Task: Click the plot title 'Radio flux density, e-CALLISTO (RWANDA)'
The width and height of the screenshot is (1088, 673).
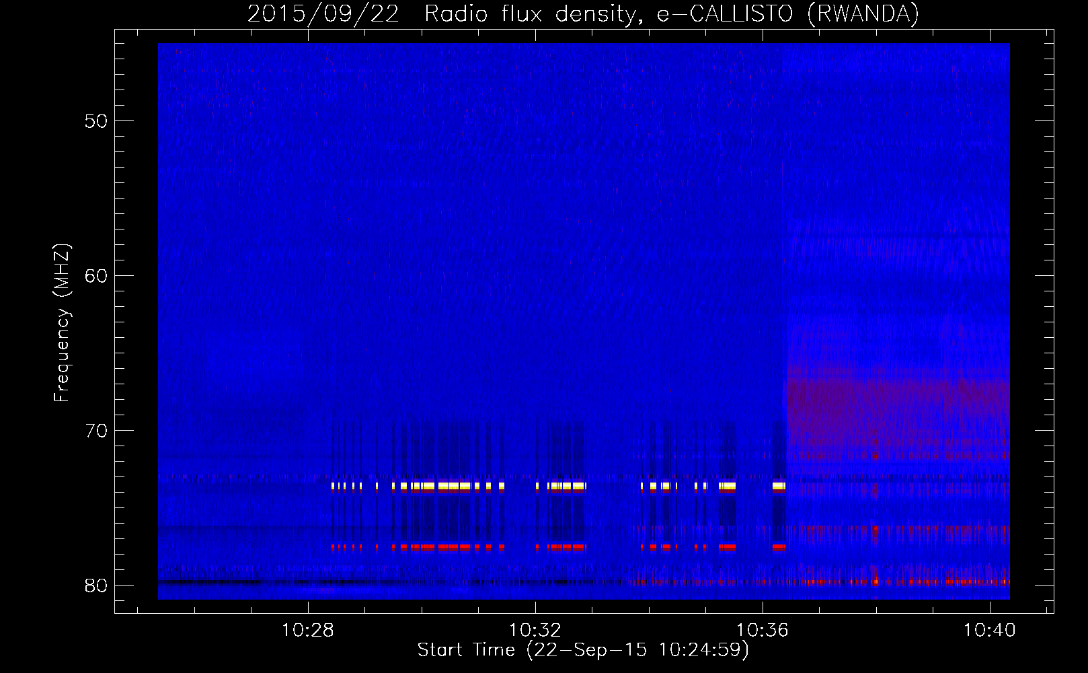Action: pyautogui.click(x=672, y=13)
